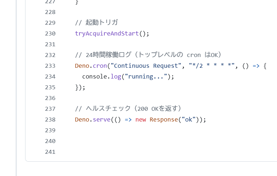Click line number 234

pyautogui.click(x=50, y=77)
